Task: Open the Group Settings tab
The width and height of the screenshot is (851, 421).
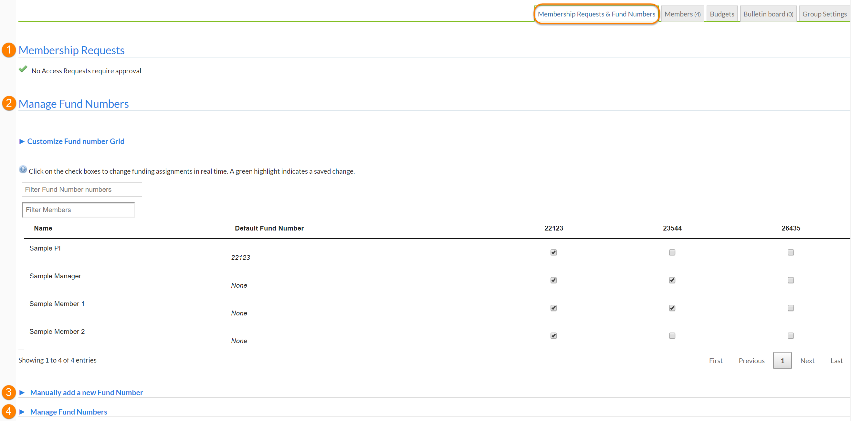Action: point(824,14)
